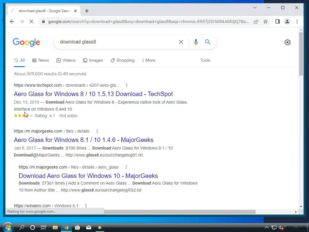Open Microsoft Store from the taskbar
Viewport: 309px width, 232px height.
pyautogui.click(x=78, y=227)
